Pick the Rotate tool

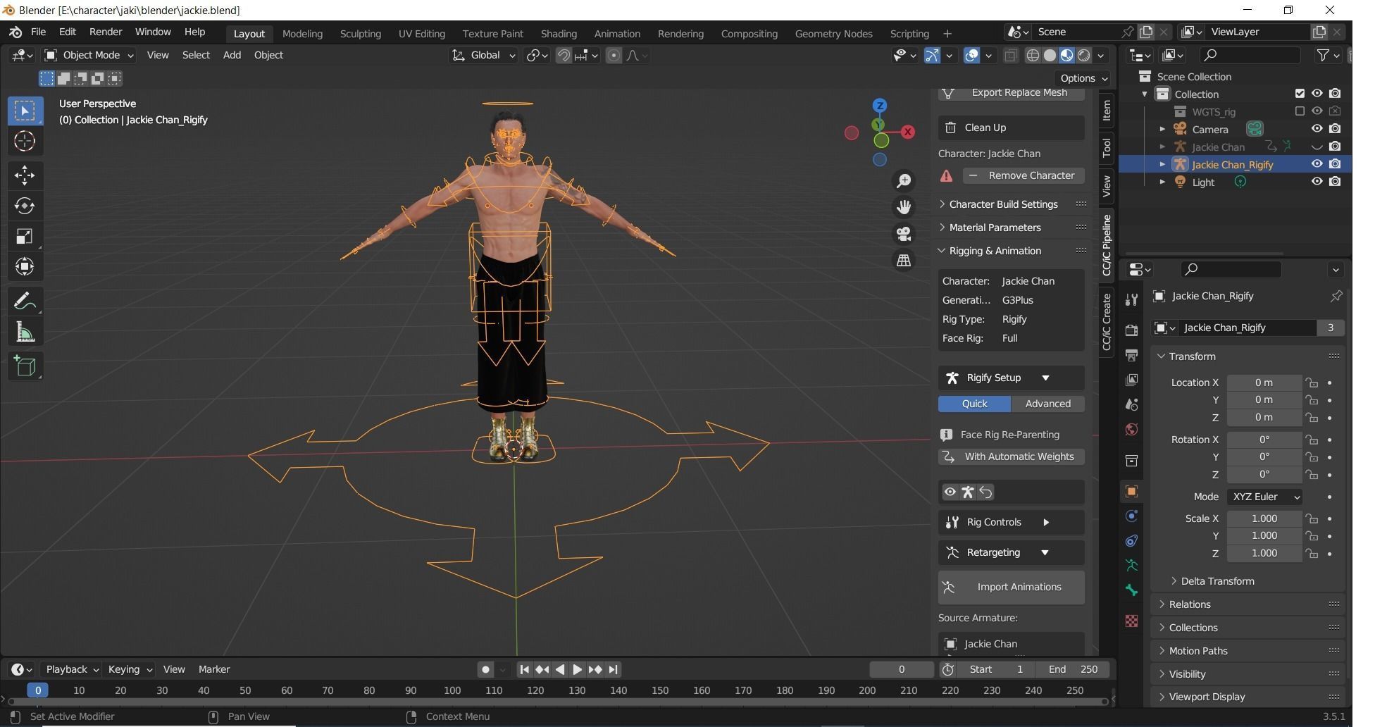[x=25, y=206]
